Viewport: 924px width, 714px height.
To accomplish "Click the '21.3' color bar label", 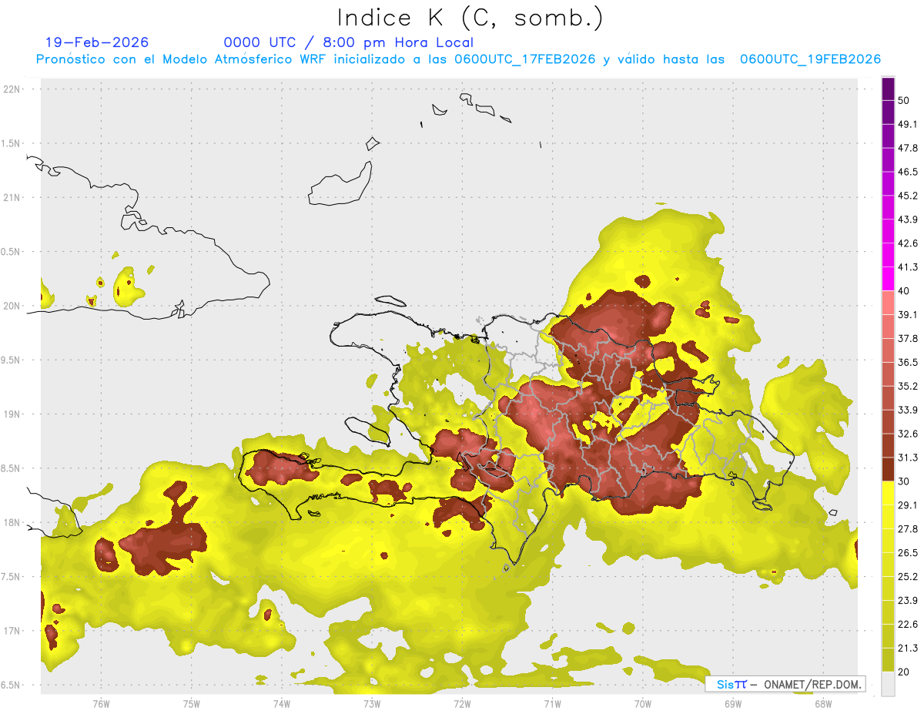I will tap(908, 648).
